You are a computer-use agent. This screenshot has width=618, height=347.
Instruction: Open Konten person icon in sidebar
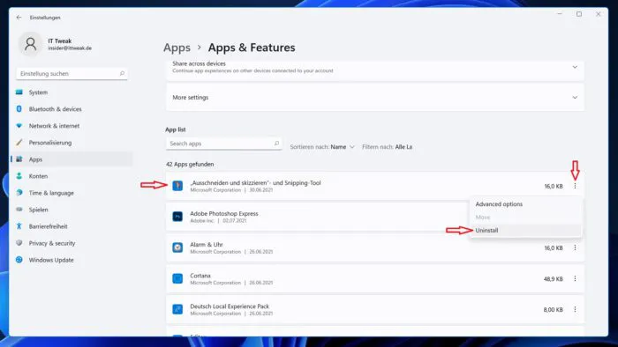pos(19,176)
